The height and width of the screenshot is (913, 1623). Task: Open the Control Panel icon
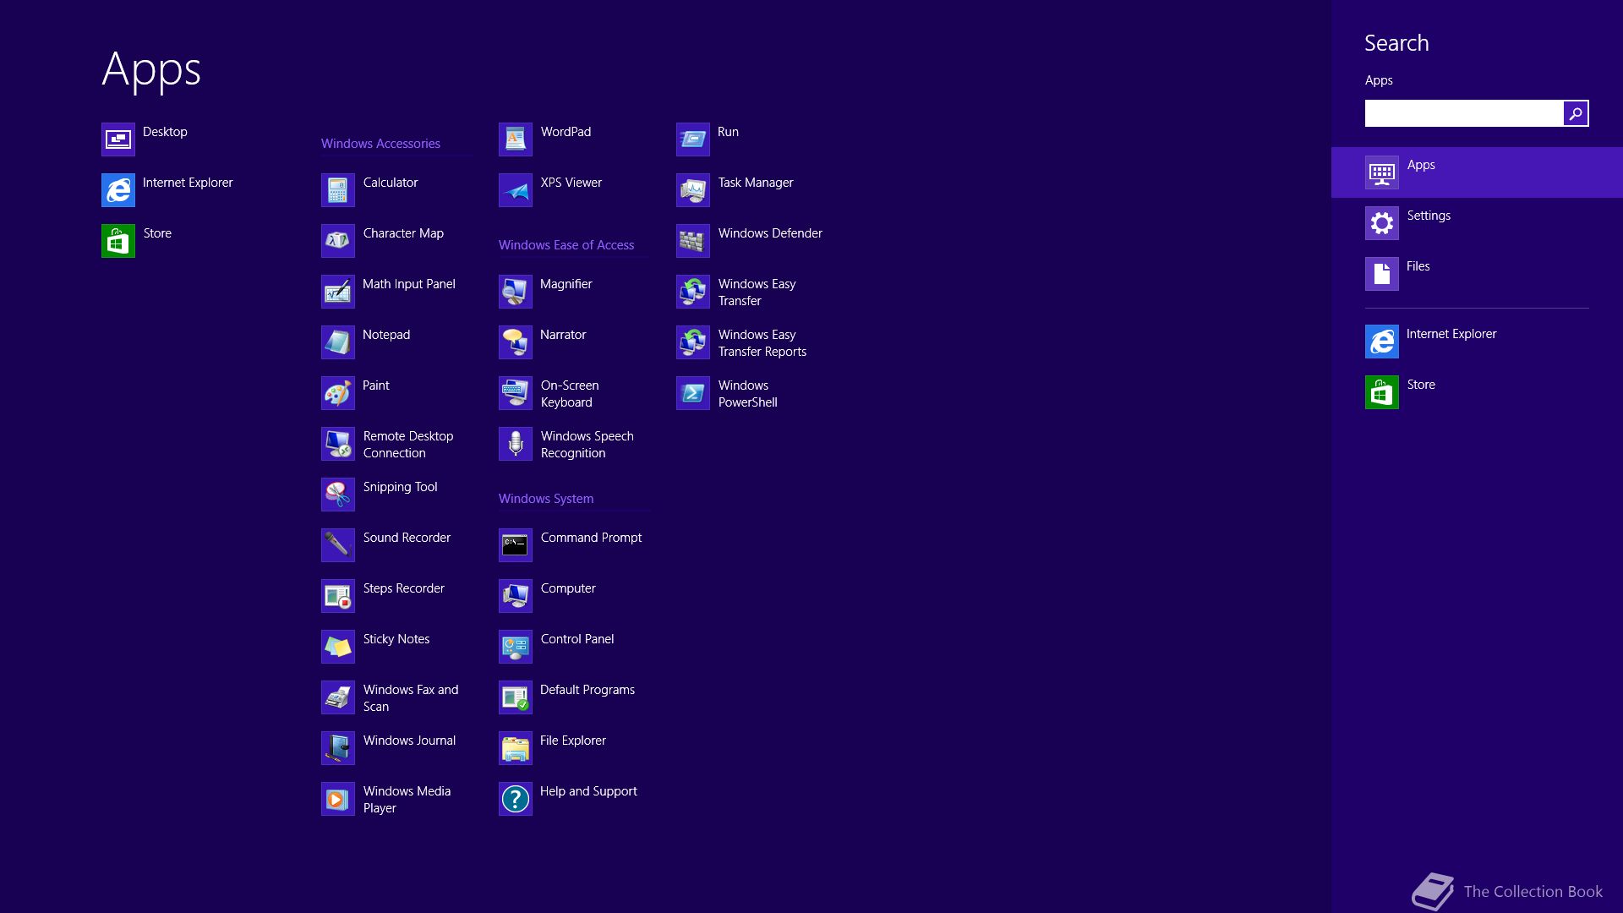pos(516,647)
